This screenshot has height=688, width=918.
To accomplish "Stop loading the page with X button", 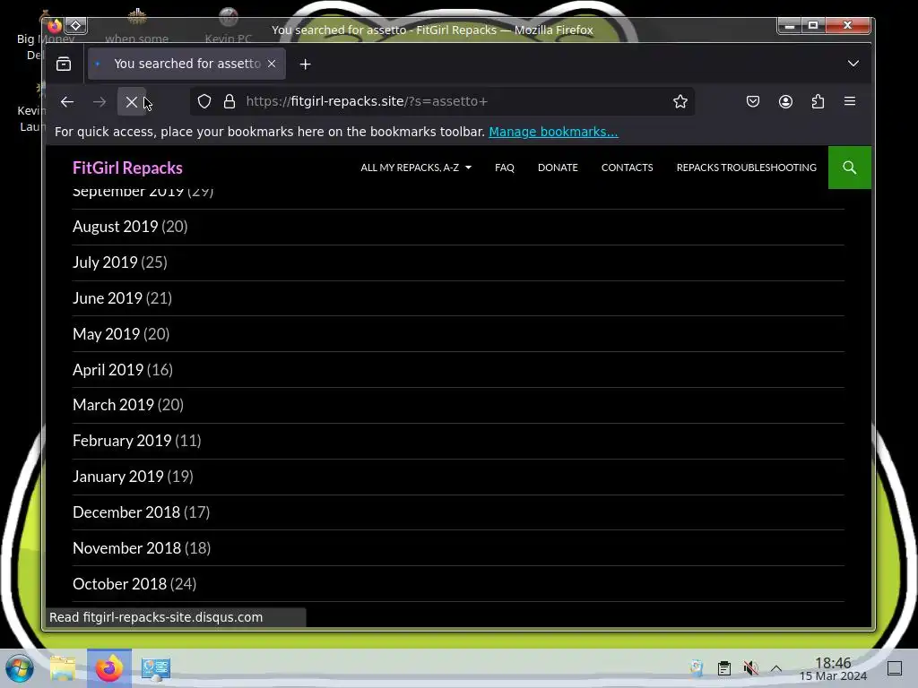I will (x=131, y=102).
